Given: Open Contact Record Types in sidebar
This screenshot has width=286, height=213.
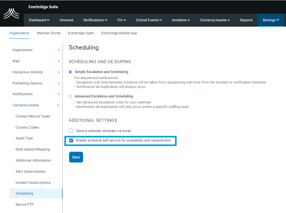Looking at the screenshot, I should pyautogui.click(x=33, y=116).
